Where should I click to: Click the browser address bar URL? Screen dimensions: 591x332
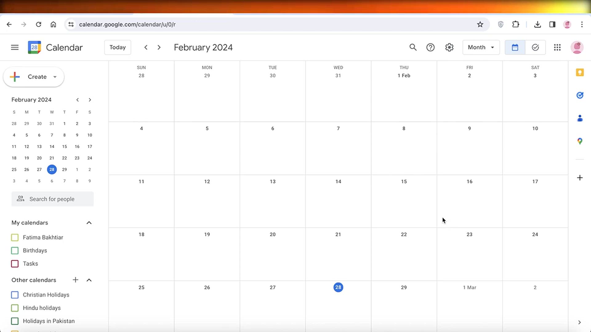[127, 24]
